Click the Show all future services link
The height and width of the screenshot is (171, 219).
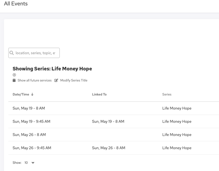pos(35,80)
